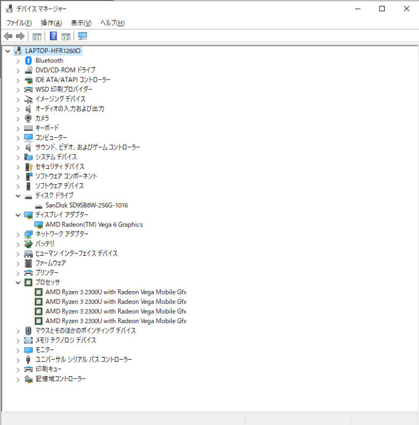Click the Back arrow toolbar icon
The height and width of the screenshot is (425, 419).
(8, 36)
